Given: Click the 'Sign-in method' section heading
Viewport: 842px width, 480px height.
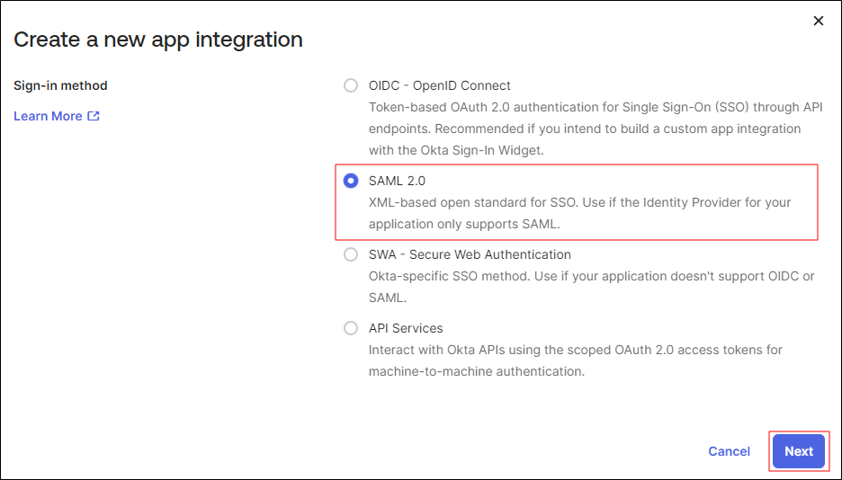Looking at the screenshot, I should 60,86.
